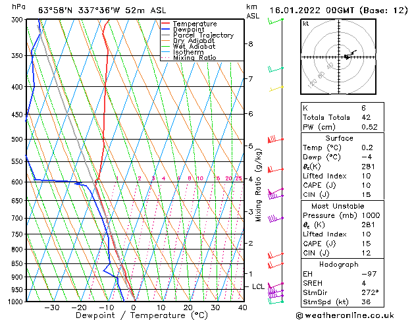This screenshot has height=320, width=414.
Task: Click the mixing ratio label 10
Action: 200,178
